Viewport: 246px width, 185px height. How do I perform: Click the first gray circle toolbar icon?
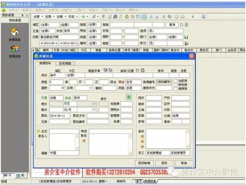click(x=176, y=17)
